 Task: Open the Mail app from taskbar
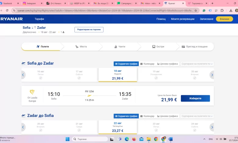141,139
